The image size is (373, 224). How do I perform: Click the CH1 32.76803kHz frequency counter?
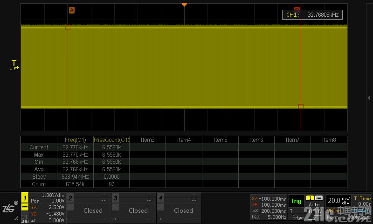click(x=312, y=15)
